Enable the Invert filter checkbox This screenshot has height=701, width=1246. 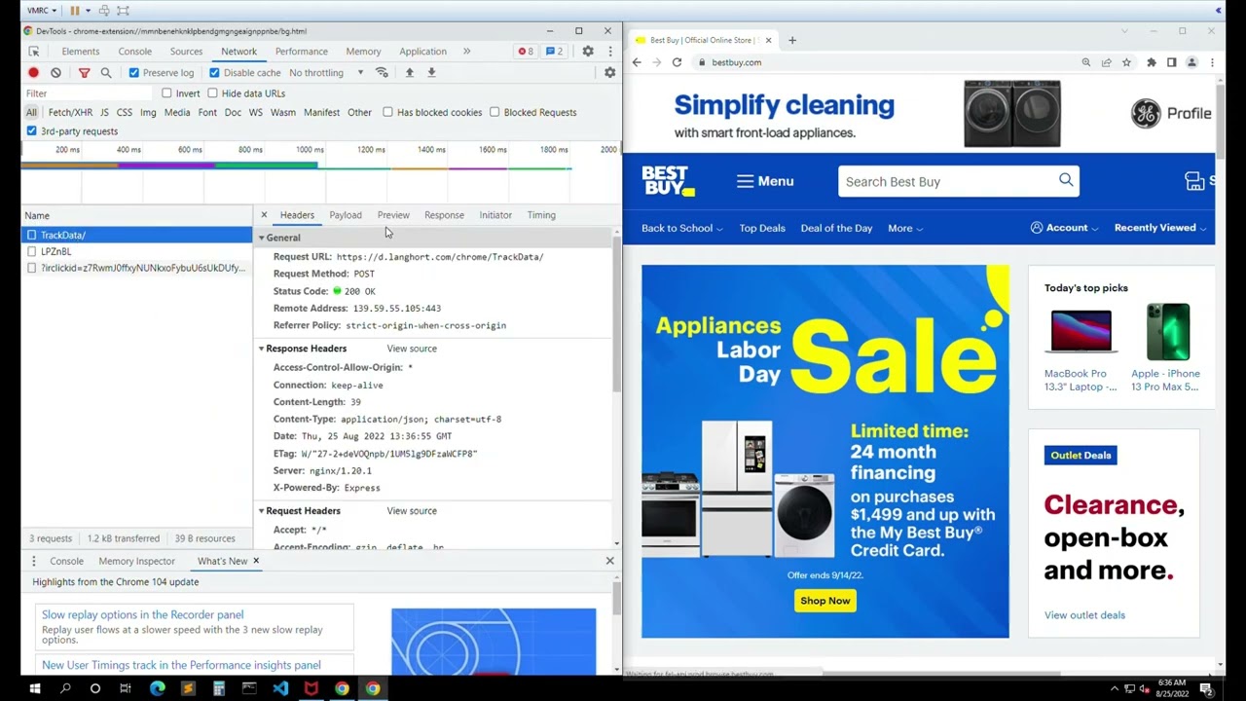coord(166,93)
